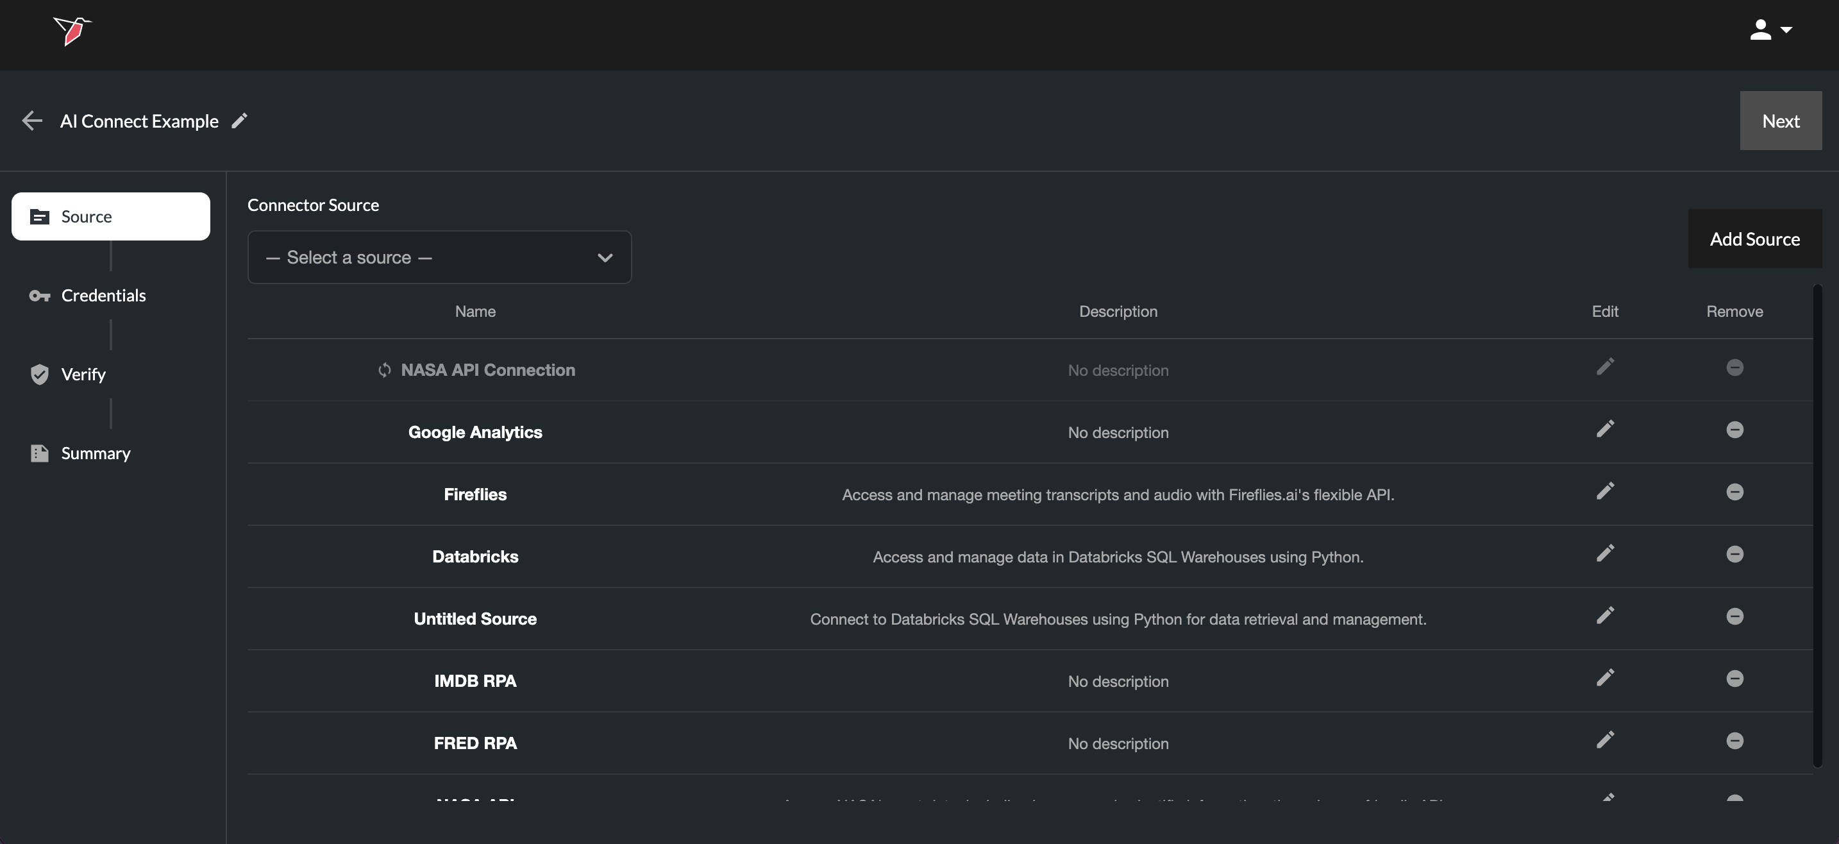Open the Summary step
Image resolution: width=1839 pixels, height=844 pixels.
coord(96,453)
